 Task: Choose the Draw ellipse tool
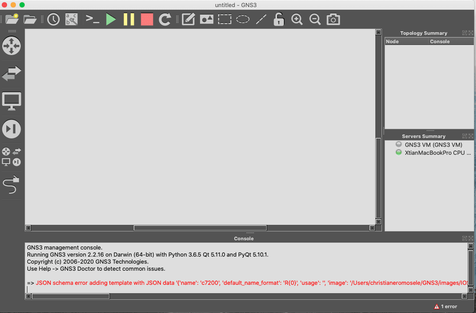[242, 19]
